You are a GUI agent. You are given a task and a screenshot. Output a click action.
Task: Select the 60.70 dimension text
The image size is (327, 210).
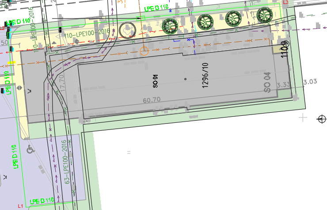[152, 100]
